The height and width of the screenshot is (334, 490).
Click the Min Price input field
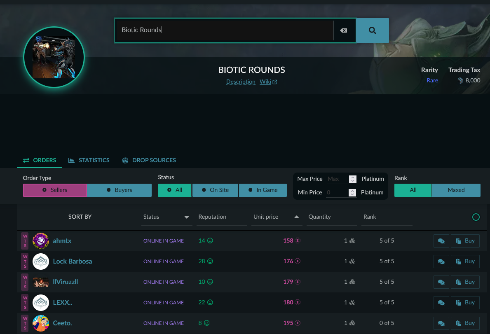(x=337, y=193)
